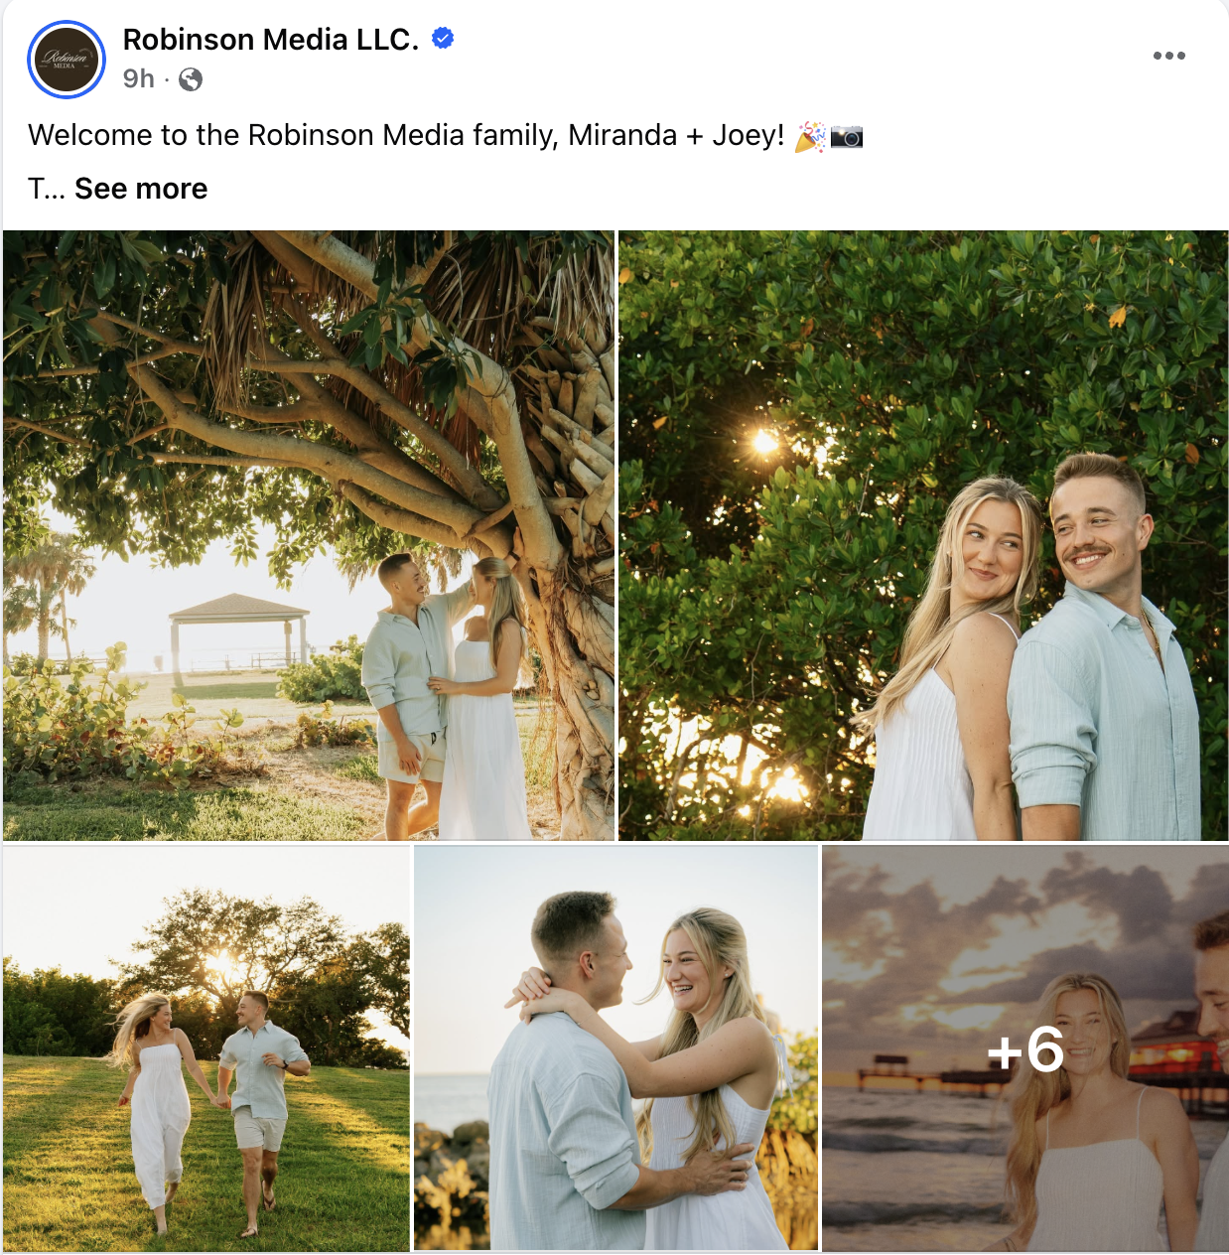Click the globe public audience icon
1229x1255 pixels.
191,79
